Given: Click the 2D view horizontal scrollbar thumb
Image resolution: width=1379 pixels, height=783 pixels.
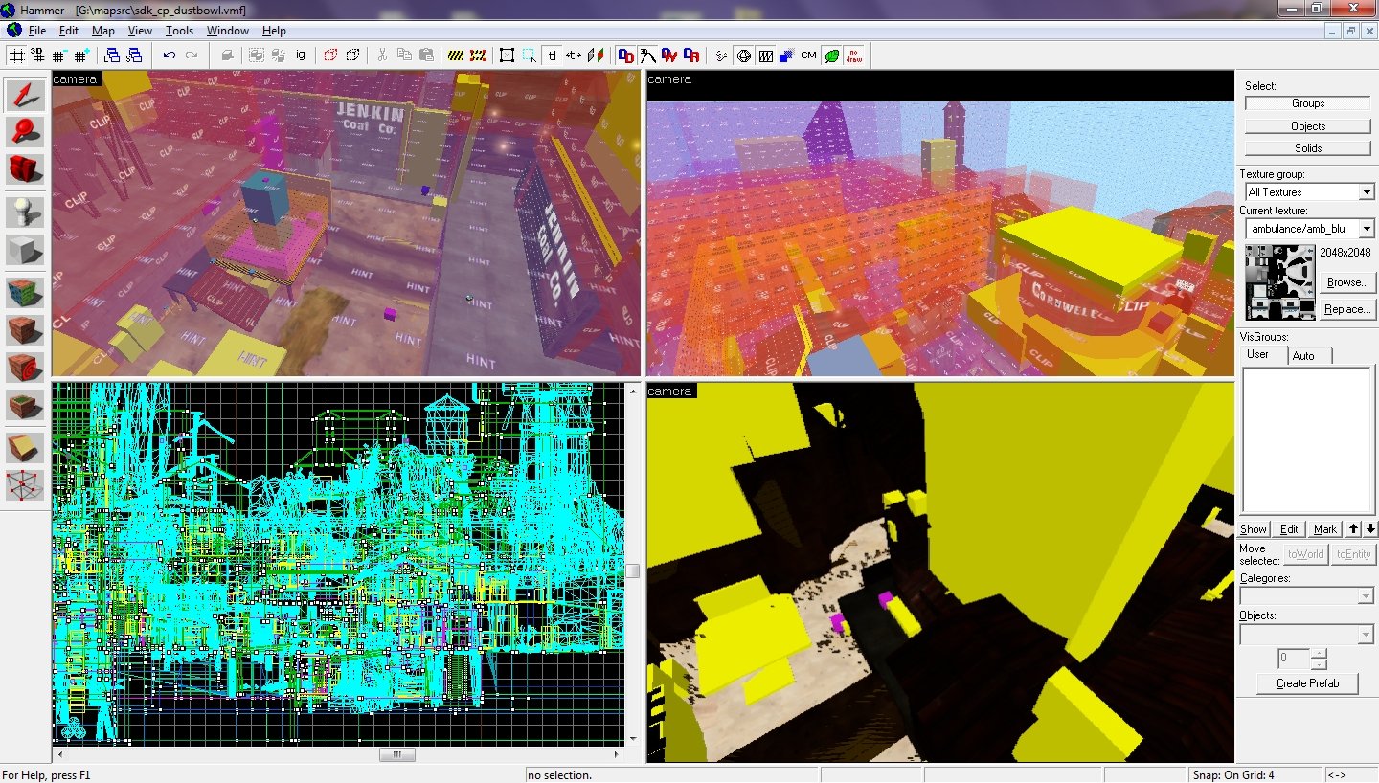Looking at the screenshot, I should (x=391, y=754).
